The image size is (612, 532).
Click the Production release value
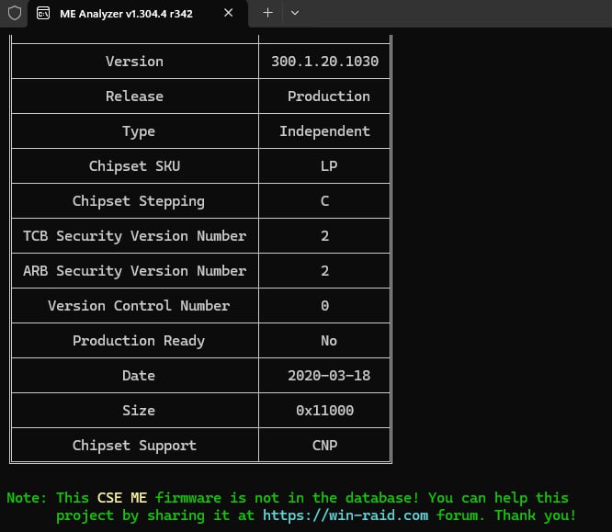(x=329, y=96)
